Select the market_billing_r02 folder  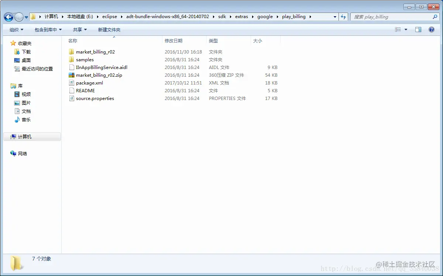(95, 52)
